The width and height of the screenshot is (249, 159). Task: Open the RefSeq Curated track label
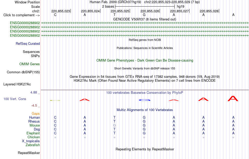click(x=28, y=44)
